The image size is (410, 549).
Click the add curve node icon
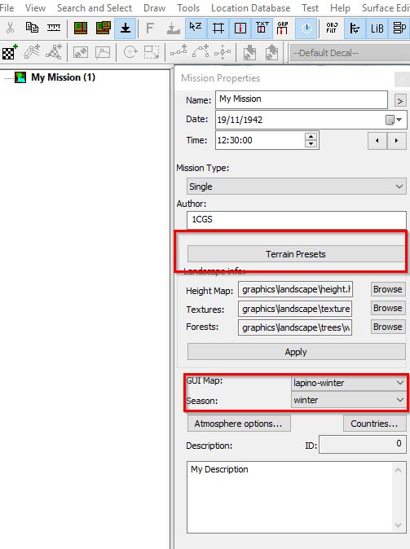point(201,52)
